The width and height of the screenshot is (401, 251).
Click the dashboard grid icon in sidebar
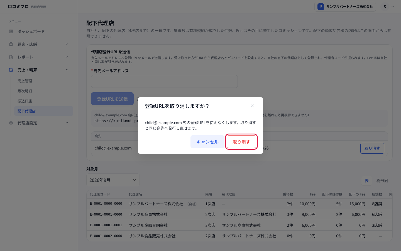[x=11, y=32]
